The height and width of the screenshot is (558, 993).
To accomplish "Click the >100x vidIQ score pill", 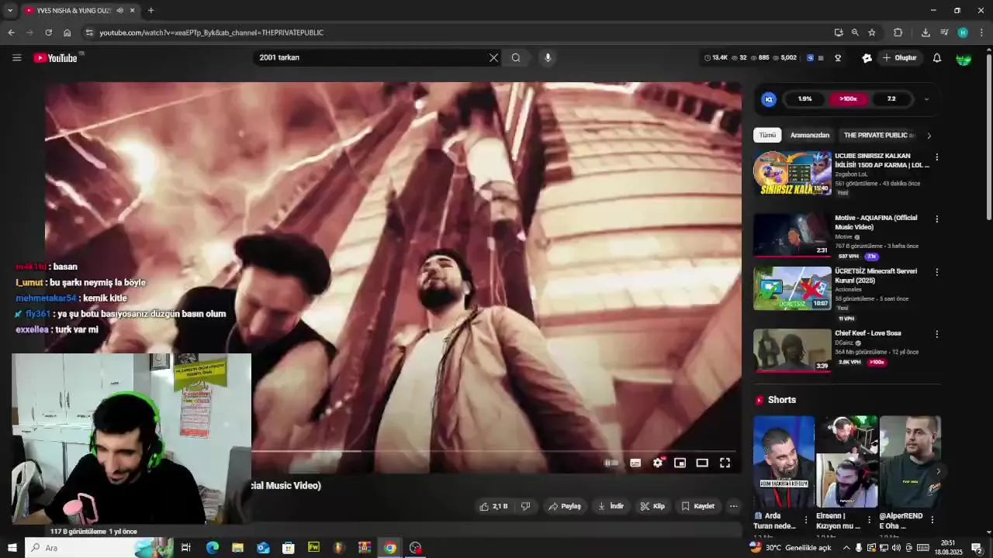I will pos(848,99).
